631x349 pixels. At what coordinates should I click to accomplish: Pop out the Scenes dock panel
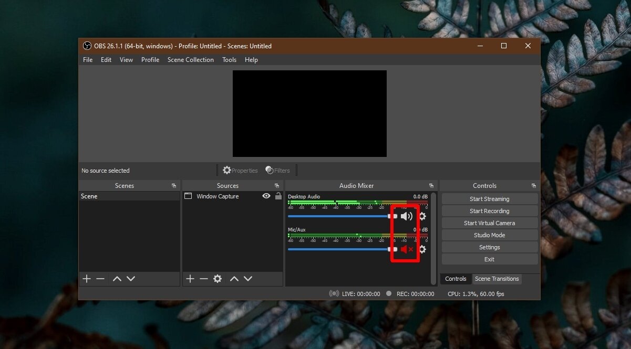174,186
